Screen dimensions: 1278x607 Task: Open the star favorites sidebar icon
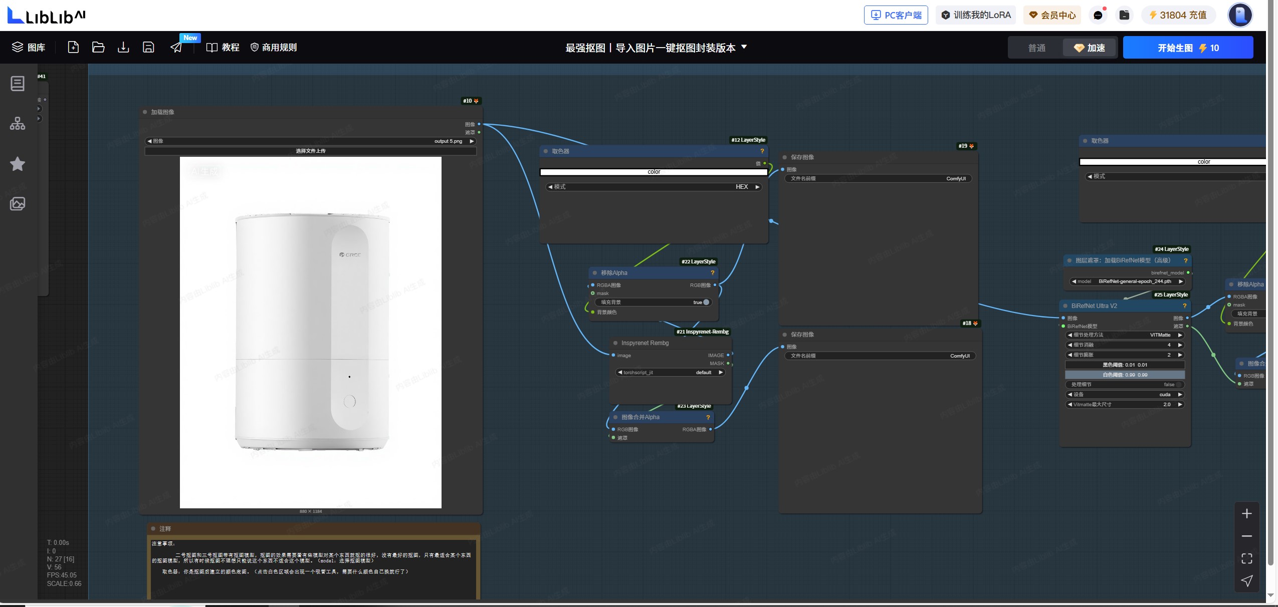point(18,164)
